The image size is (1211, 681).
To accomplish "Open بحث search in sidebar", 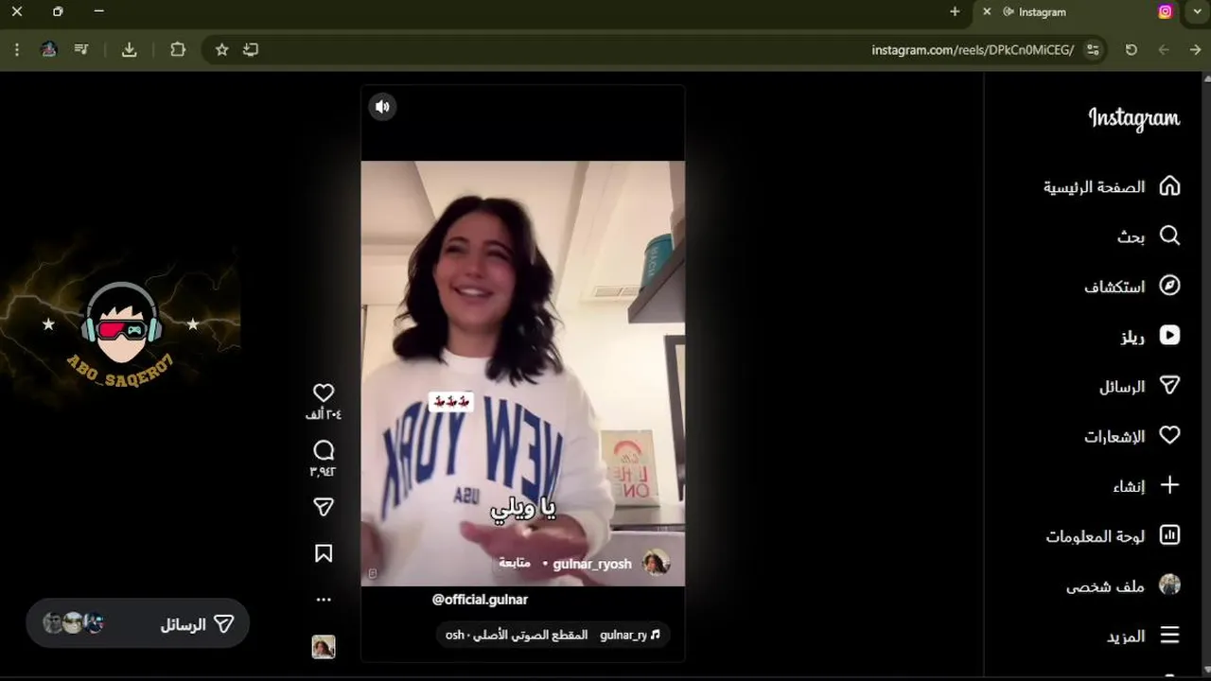I will pyautogui.click(x=1148, y=236).
